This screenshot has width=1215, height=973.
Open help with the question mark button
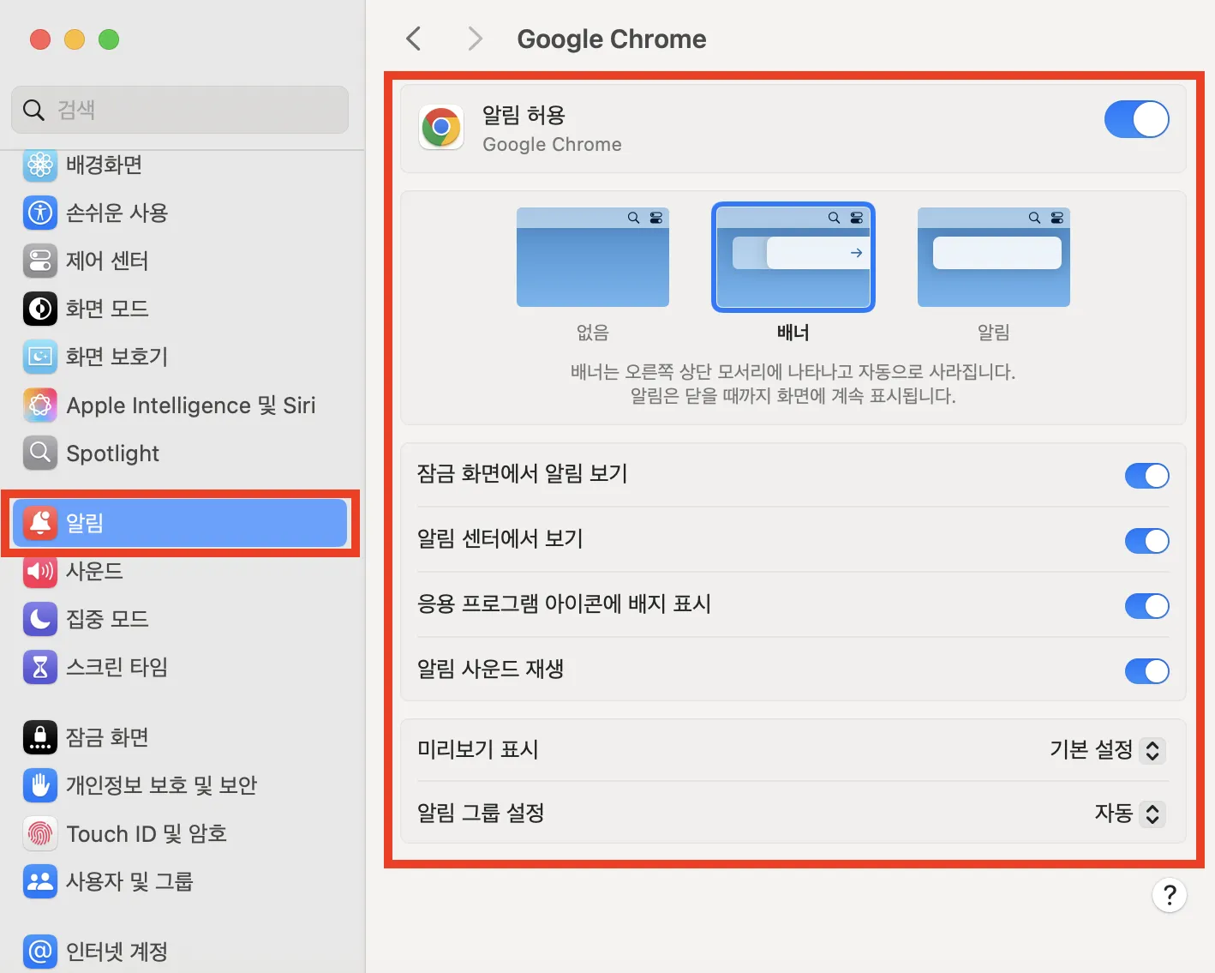coord(1170,896)
